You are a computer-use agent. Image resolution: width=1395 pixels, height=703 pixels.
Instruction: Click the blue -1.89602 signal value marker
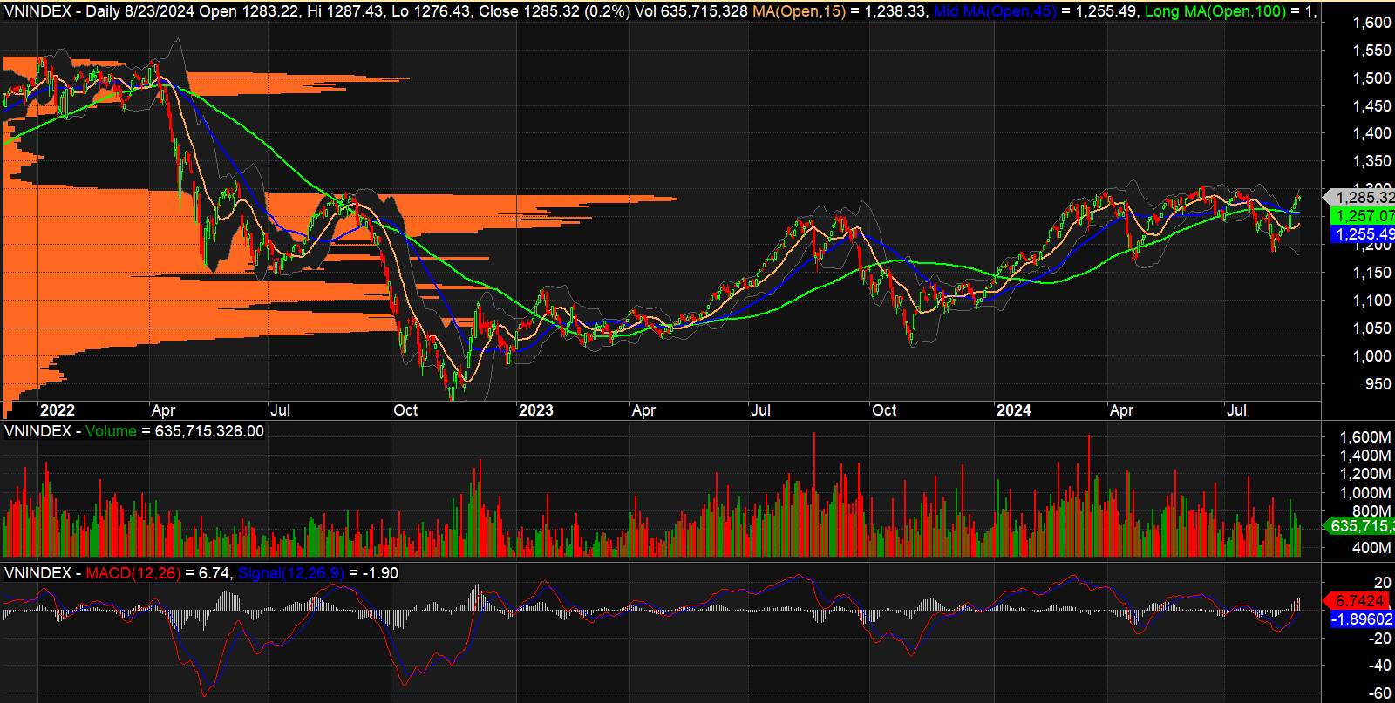[x=1362, y=619]
